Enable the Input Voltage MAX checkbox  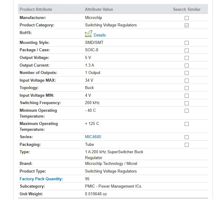pyautogui.click(x=187, y=80)
